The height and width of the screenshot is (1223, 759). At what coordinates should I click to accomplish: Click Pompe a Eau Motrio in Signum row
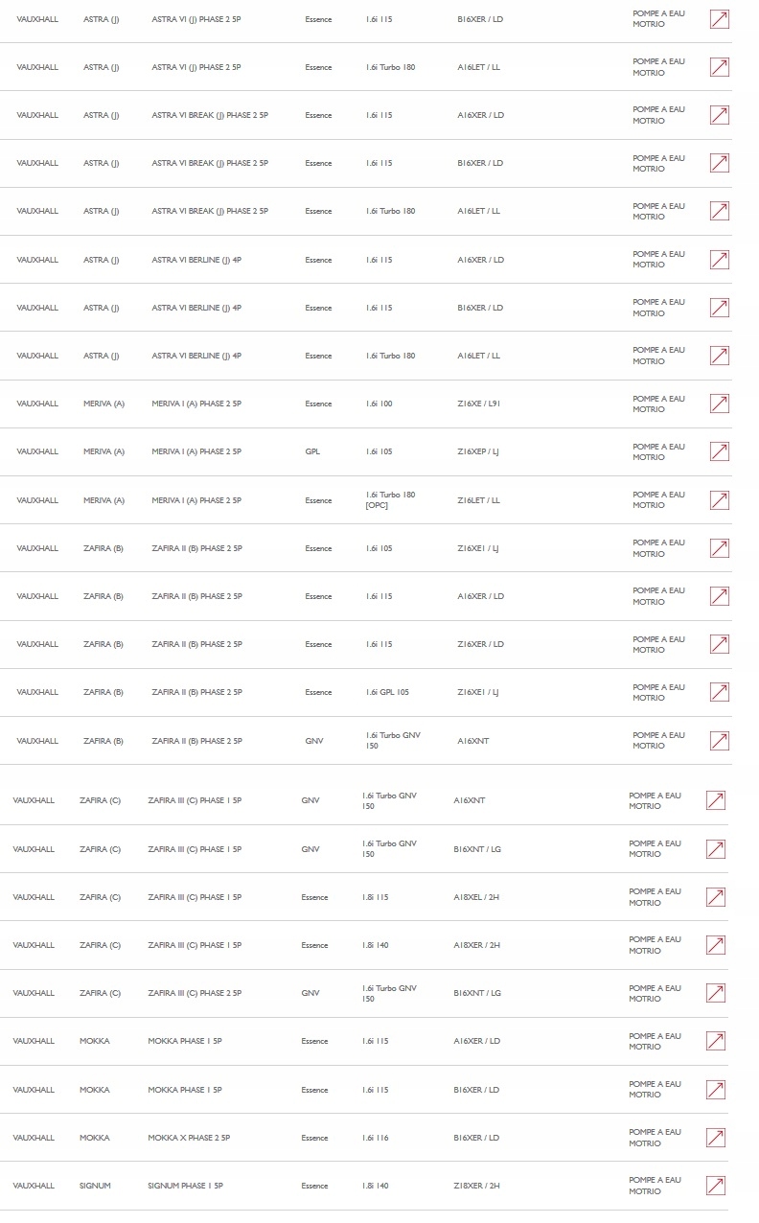pyautogui.click(x=655, y=1186)
